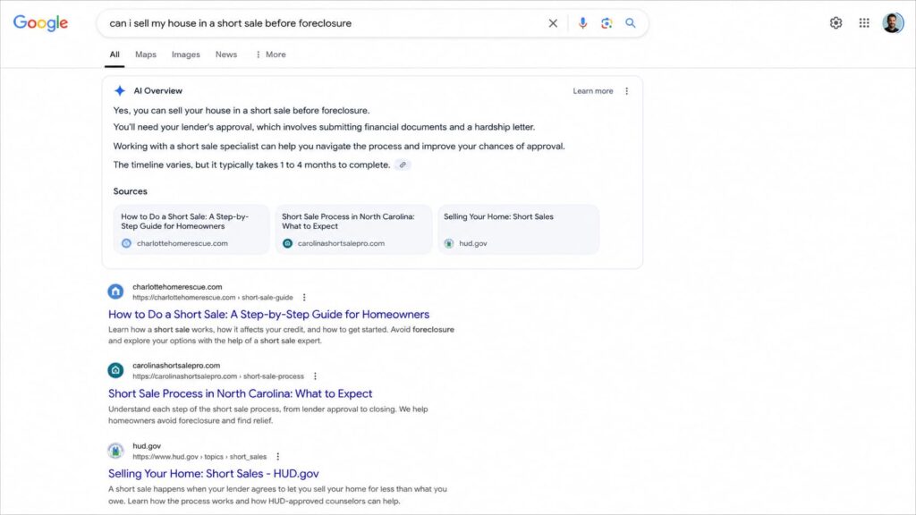The image size is (916, 515).
Task: Open three-dot menu for carolinashortsalepro.com result
Action: point(315,376)
